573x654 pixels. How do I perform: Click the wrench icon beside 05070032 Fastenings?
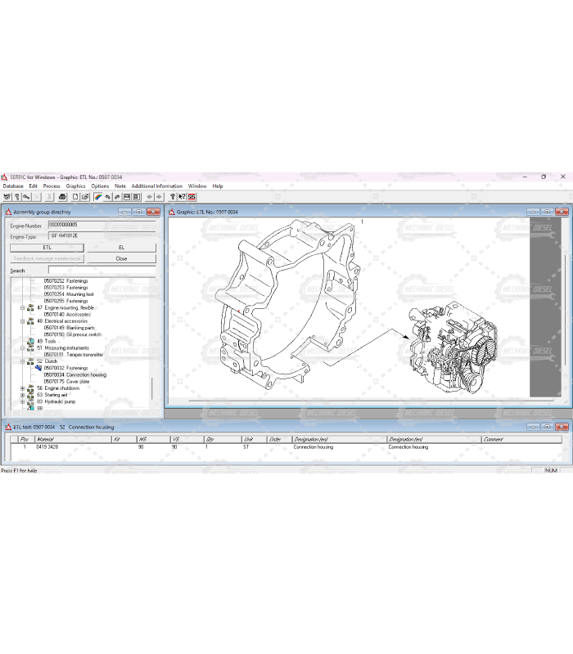[38, 368]
